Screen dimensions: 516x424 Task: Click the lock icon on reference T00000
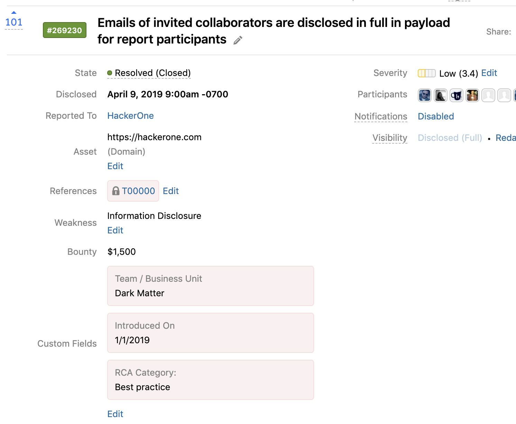tap(116, 191)
